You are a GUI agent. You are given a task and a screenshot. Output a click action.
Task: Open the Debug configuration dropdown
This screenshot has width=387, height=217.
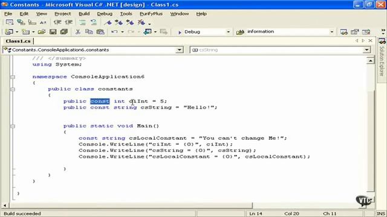coord(229,32)
